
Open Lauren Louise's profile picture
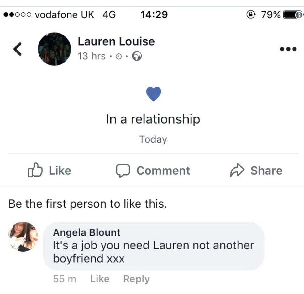54,49
